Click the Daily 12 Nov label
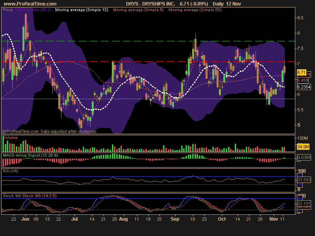315x236 pixels. click(227, 4)
